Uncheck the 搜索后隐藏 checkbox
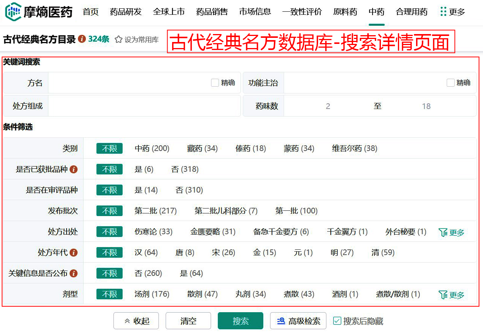Image resolution: width=483 pixels, height=333 pixels. 337,321
